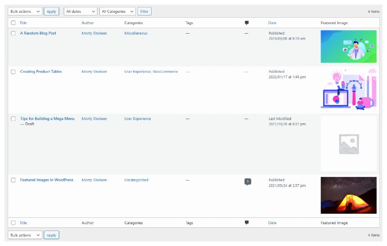
Task: Open the draft Tips for Building a Mega Menu
Action: (47, 119)
